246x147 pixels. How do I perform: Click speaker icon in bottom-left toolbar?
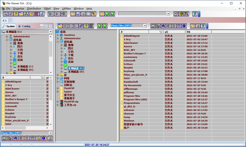click(21, 138)
